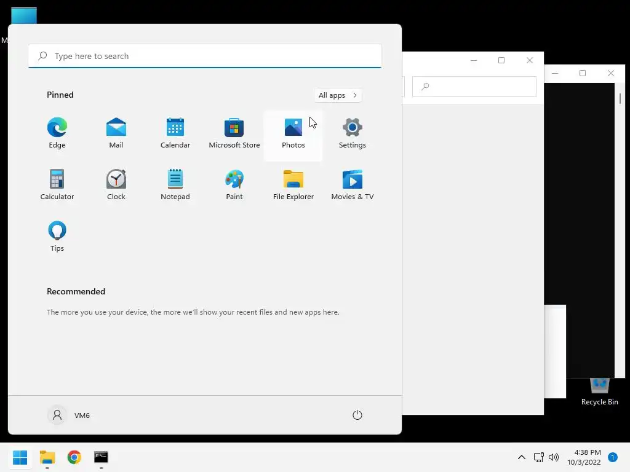Launch the Paint app
630x472 pixels.
pyautogui.click(x=234, y=185)
